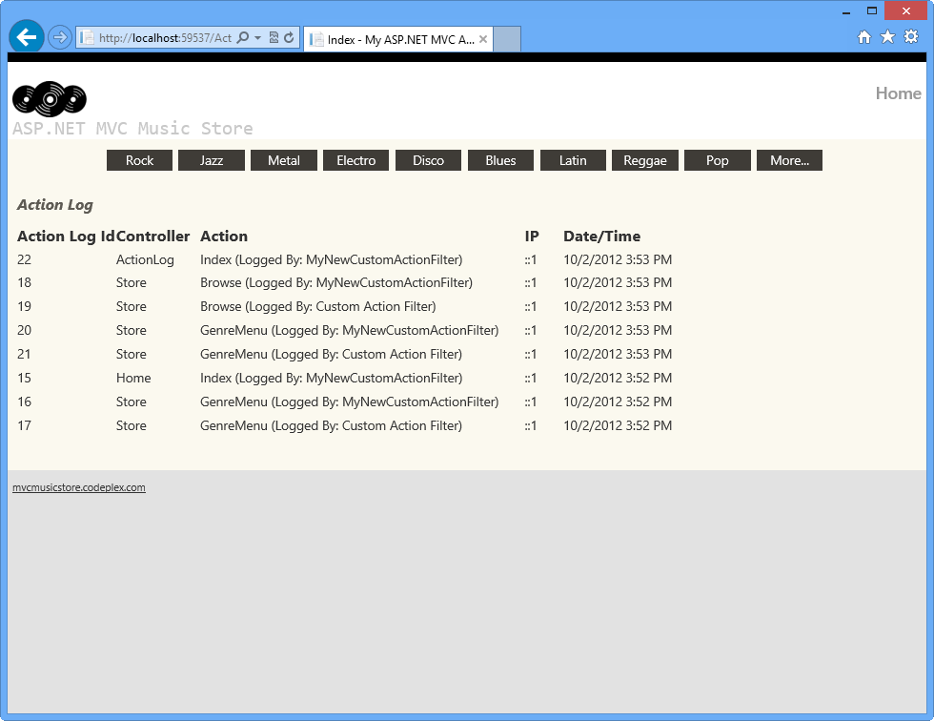The width and height of the screenshot is (934, 721).
Task: Expand more genres with the More... button
Action: 789,160
